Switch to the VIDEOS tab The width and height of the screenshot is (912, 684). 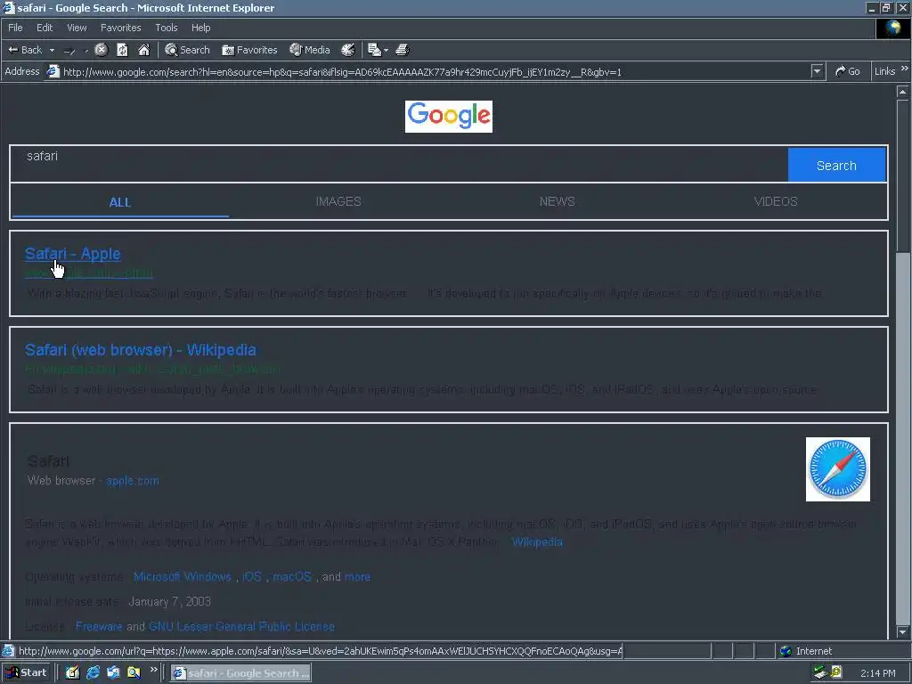pos(776,201)
